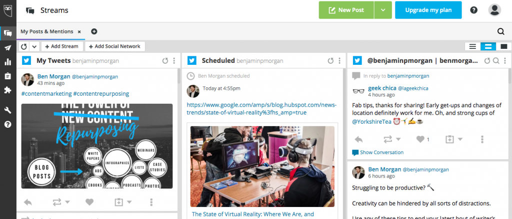
Task: Expand retweet options on geek chica tweet
Action: click(398, 139)
